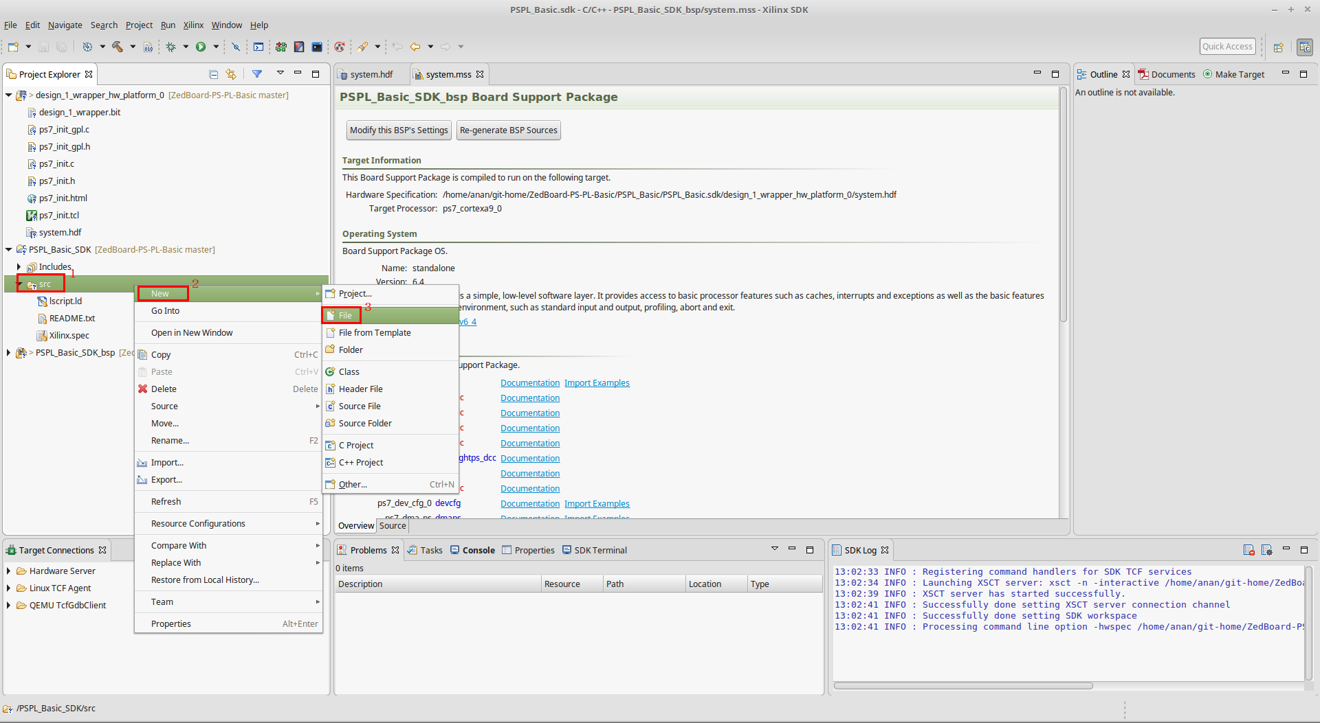Click the second icon in SDK Log toolbar
The image size is (1320, 723).
1267,550
